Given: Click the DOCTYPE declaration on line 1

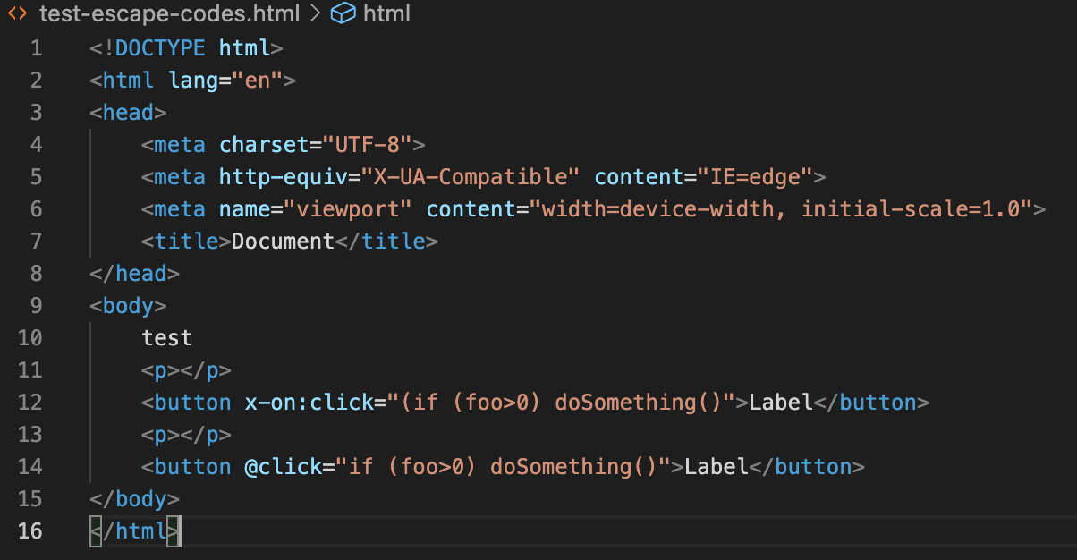Looking at the screenshot, I should pyautogui.click(x=186, y=48).
